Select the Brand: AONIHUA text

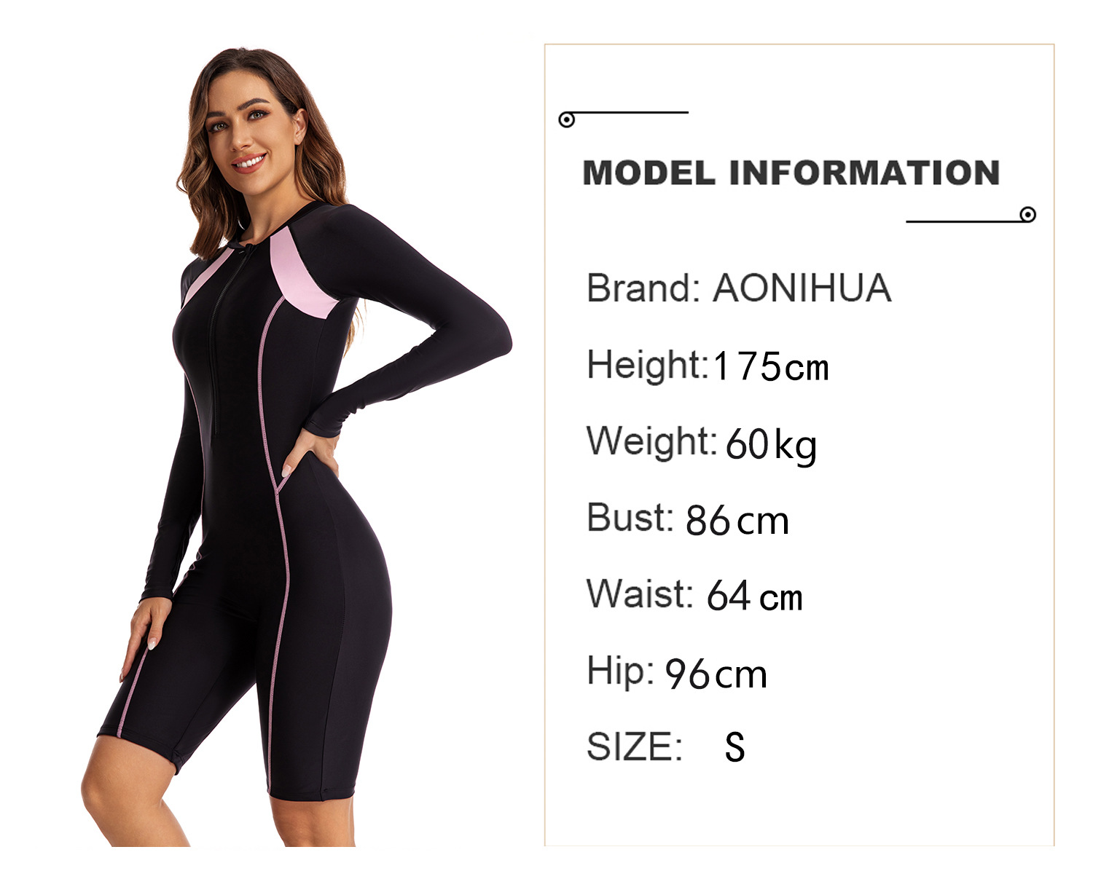pyautogui.click(x=739, y=288)
